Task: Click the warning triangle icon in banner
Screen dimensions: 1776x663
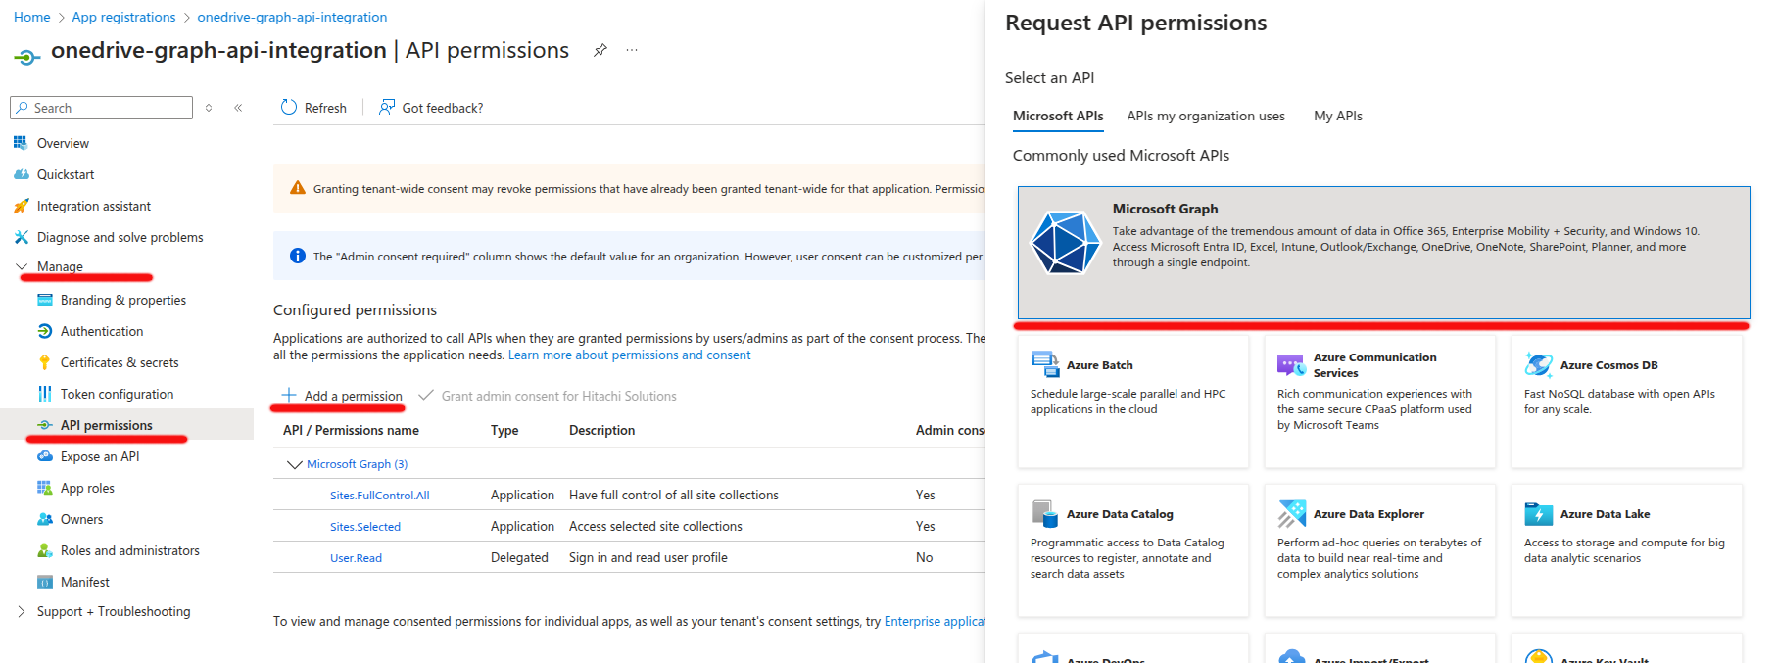Action: tap(298, 188)
